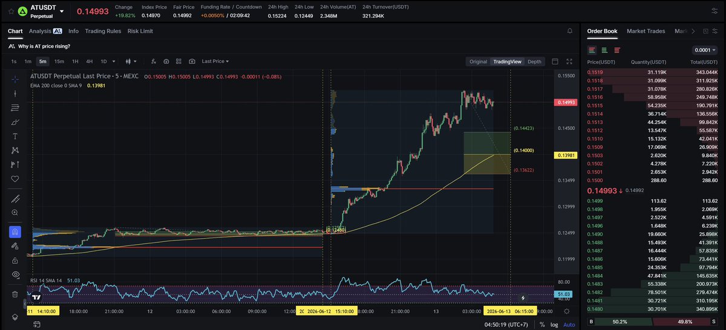726x330 pixels.
Task: Open the chart patterns tool
Action: pyautogui.click(x=15, y=150)
